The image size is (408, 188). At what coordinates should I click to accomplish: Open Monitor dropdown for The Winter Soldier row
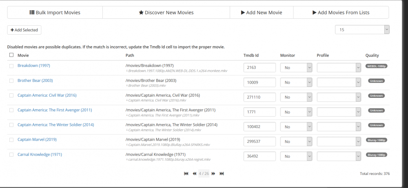point(296,127)
